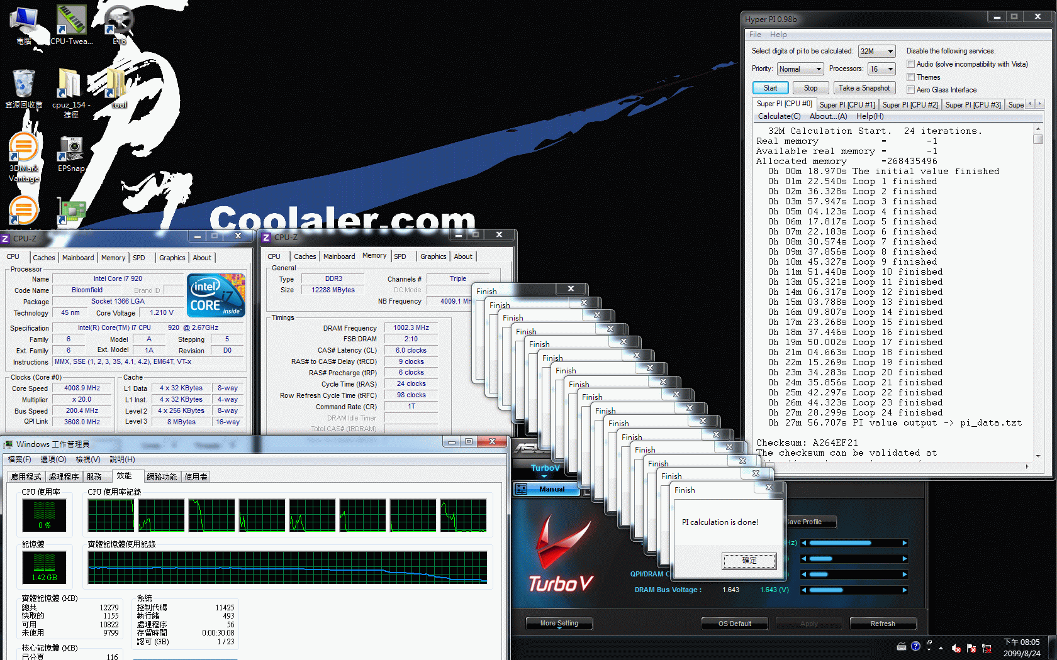The height and width of the screenshot is (660, 1057).
Task: Show hidden tray icons arrow
Action: [x=941, y=648]
